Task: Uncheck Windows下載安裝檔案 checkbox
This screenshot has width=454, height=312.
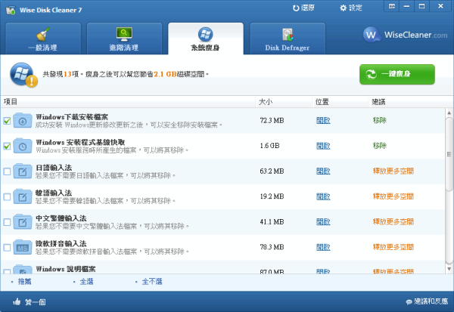Action: (x=8, y=121)
